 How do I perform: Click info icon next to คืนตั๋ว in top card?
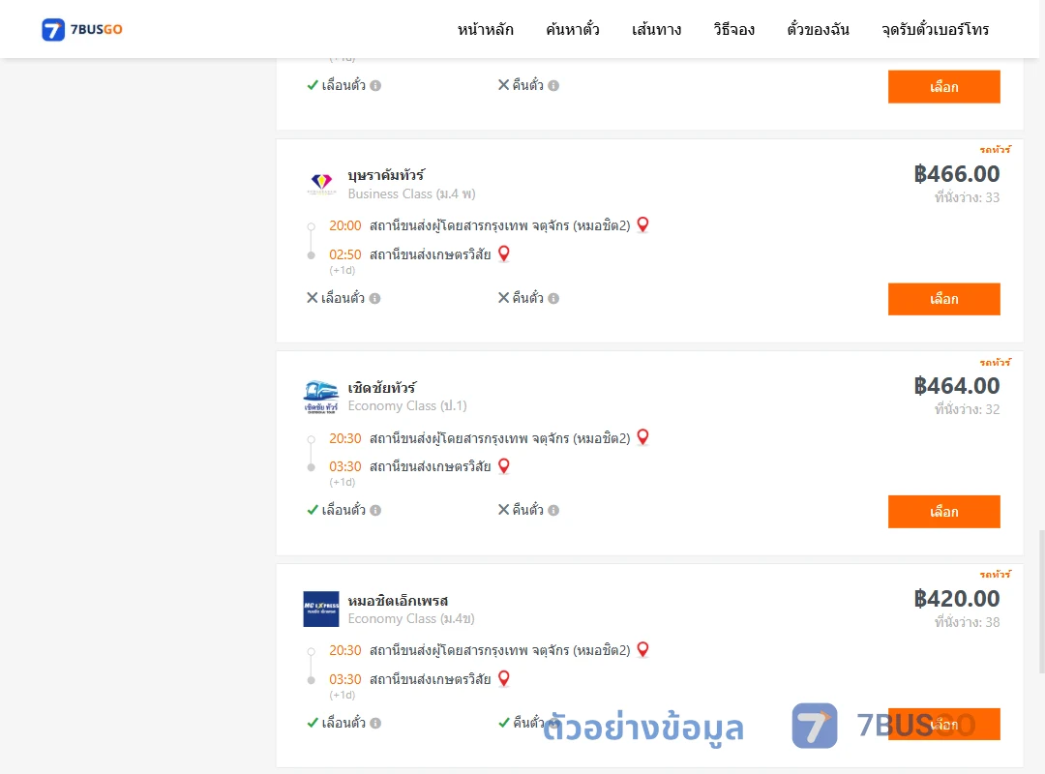(553, 85)
